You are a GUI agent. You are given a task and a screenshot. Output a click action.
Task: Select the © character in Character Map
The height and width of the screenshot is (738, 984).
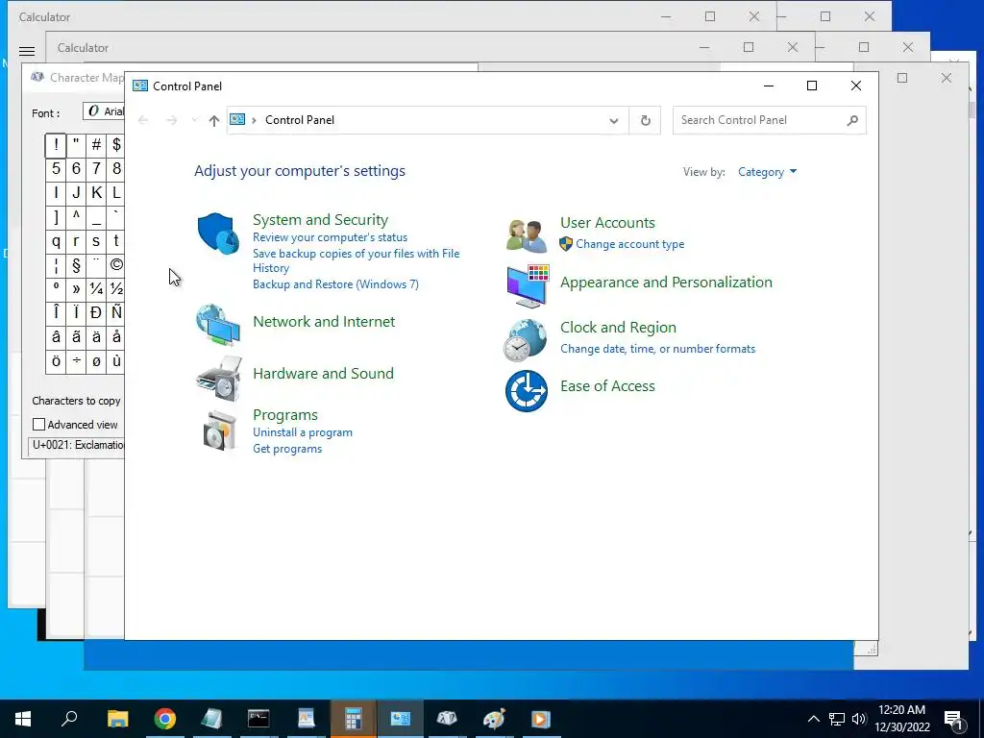(116, 265)
